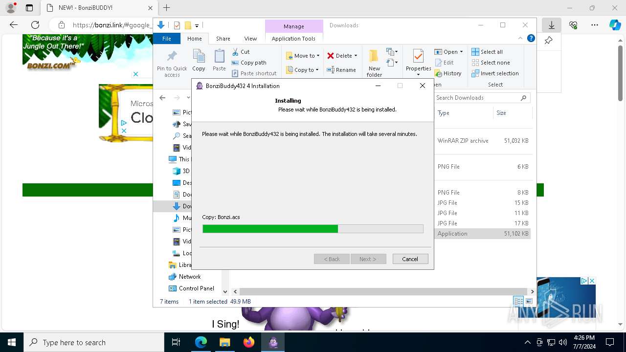626x352 pixels.
Task: Select the Network item in navigation pane
Action: [189, 277]
